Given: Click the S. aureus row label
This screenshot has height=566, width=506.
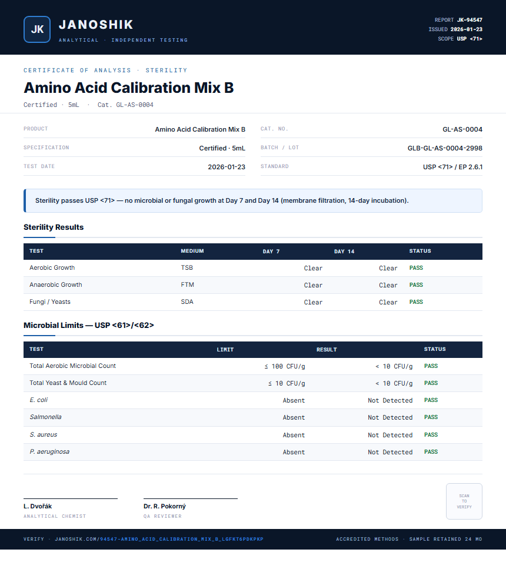Looking at the screenshot, I should [43, 434].
